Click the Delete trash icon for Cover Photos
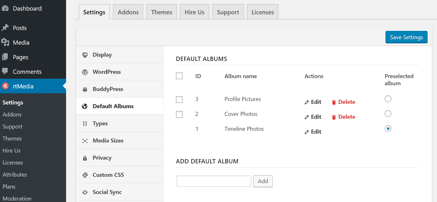Screen dimensions: 437x202 click(x=334, y=117)
